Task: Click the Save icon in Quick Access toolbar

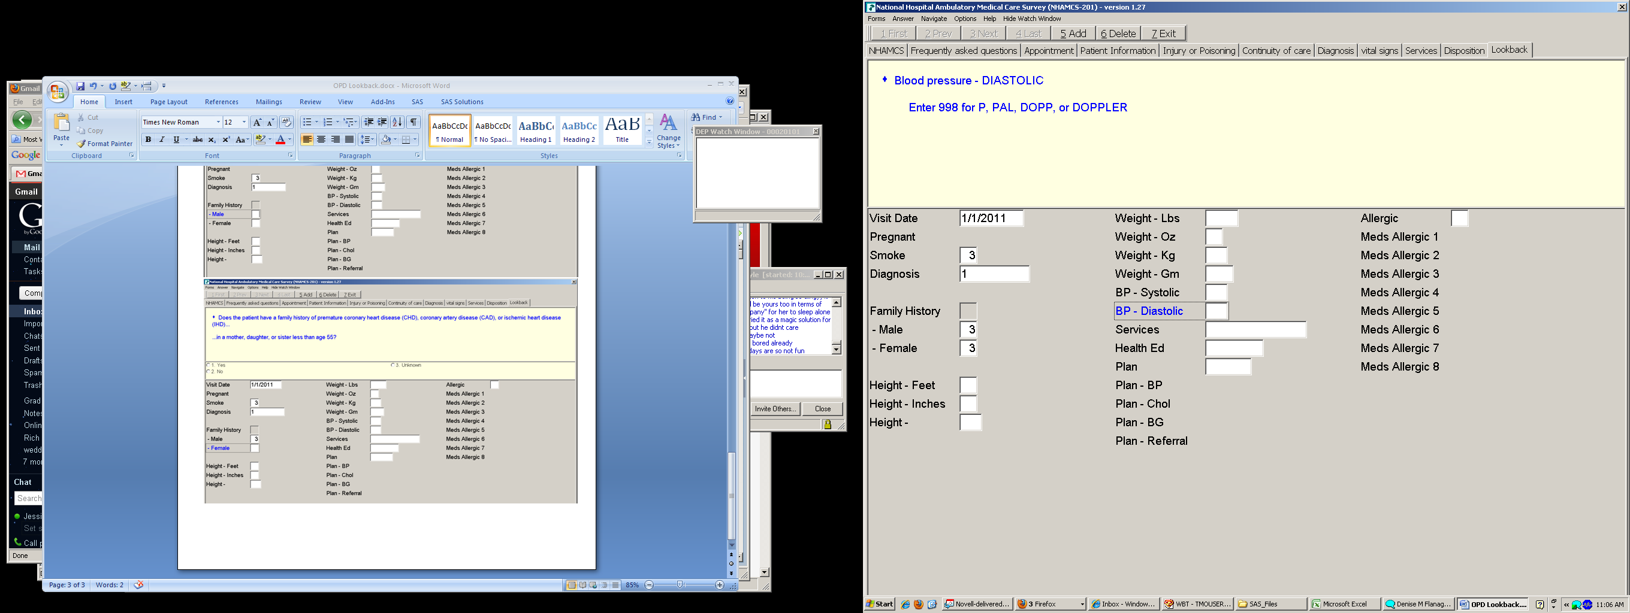Action: (x=80, y=86)
